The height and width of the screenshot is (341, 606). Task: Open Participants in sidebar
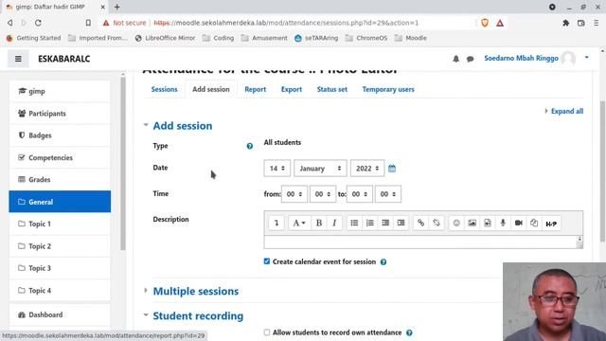(x=60, y=114)
